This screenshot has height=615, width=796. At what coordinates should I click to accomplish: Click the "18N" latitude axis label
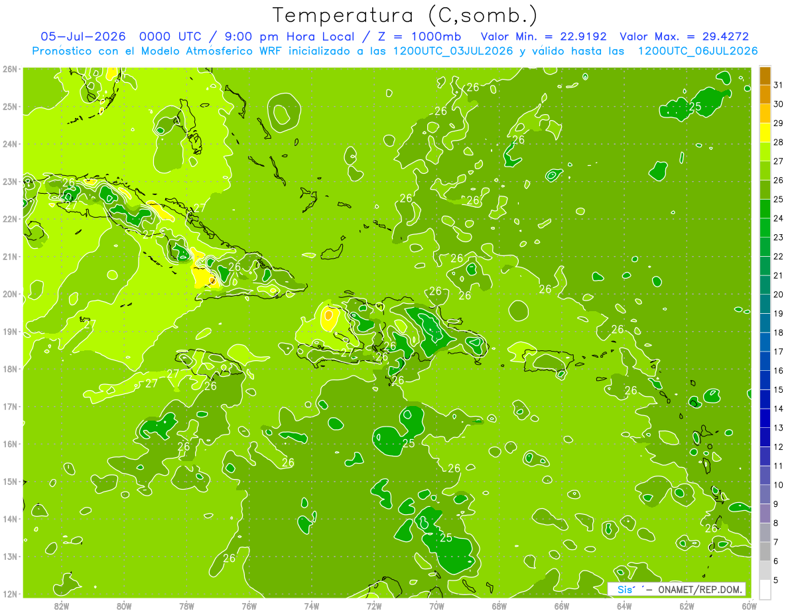click(x=10, y=369)
